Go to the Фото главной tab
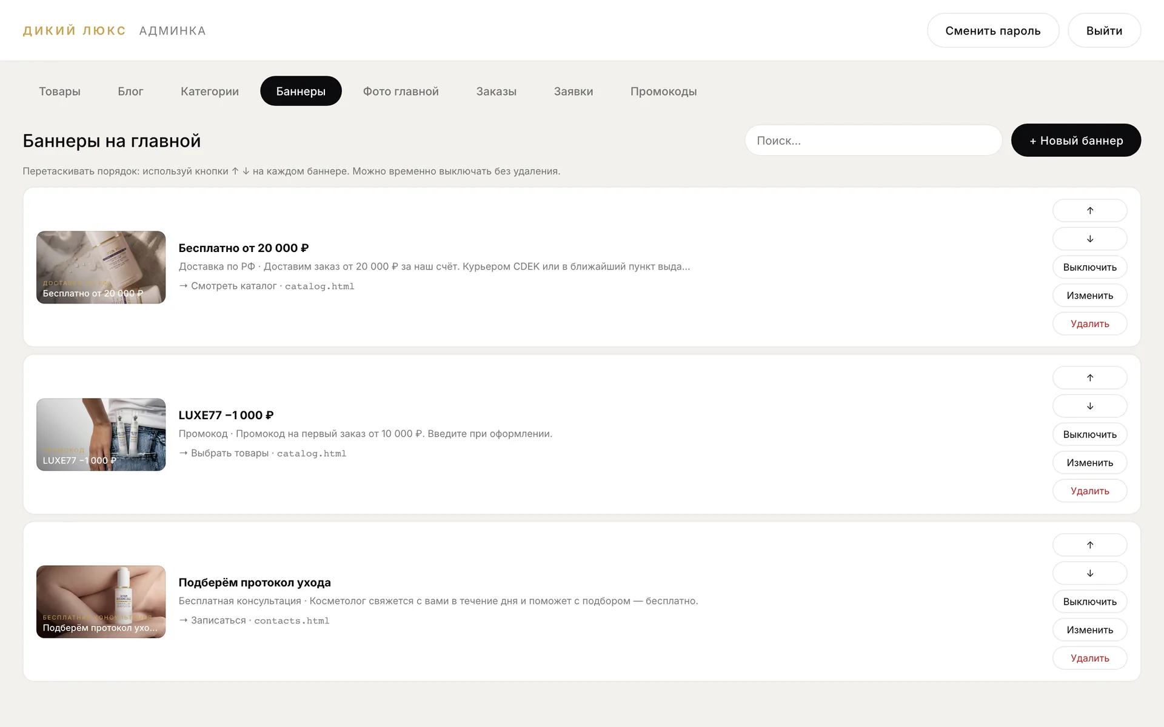The width and height of the screenshot is (1164, 727). click(401, 91)
